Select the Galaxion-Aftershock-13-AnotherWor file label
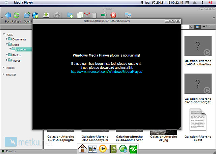The width and height of the screenshot is (216, 154). 129,138
